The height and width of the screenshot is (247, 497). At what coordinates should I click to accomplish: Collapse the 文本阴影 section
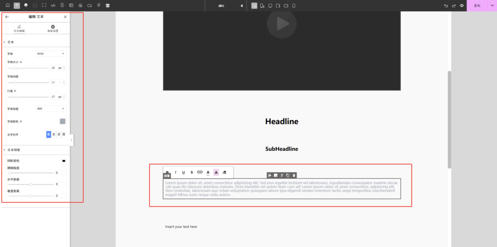point(4,150)
